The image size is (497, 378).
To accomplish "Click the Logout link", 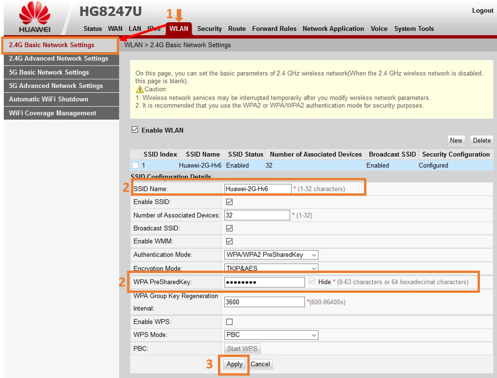I will pyautogui.click(x=482, y=10).
